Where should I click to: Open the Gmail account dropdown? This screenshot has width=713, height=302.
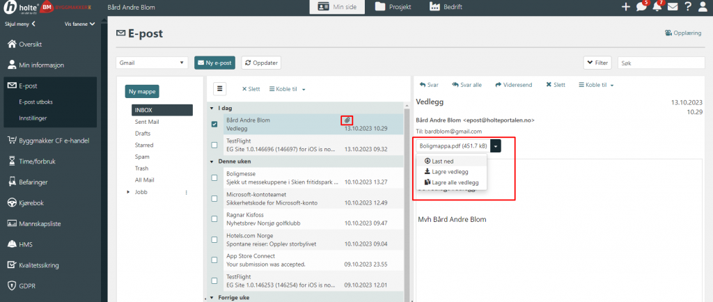tap(152, 63)
